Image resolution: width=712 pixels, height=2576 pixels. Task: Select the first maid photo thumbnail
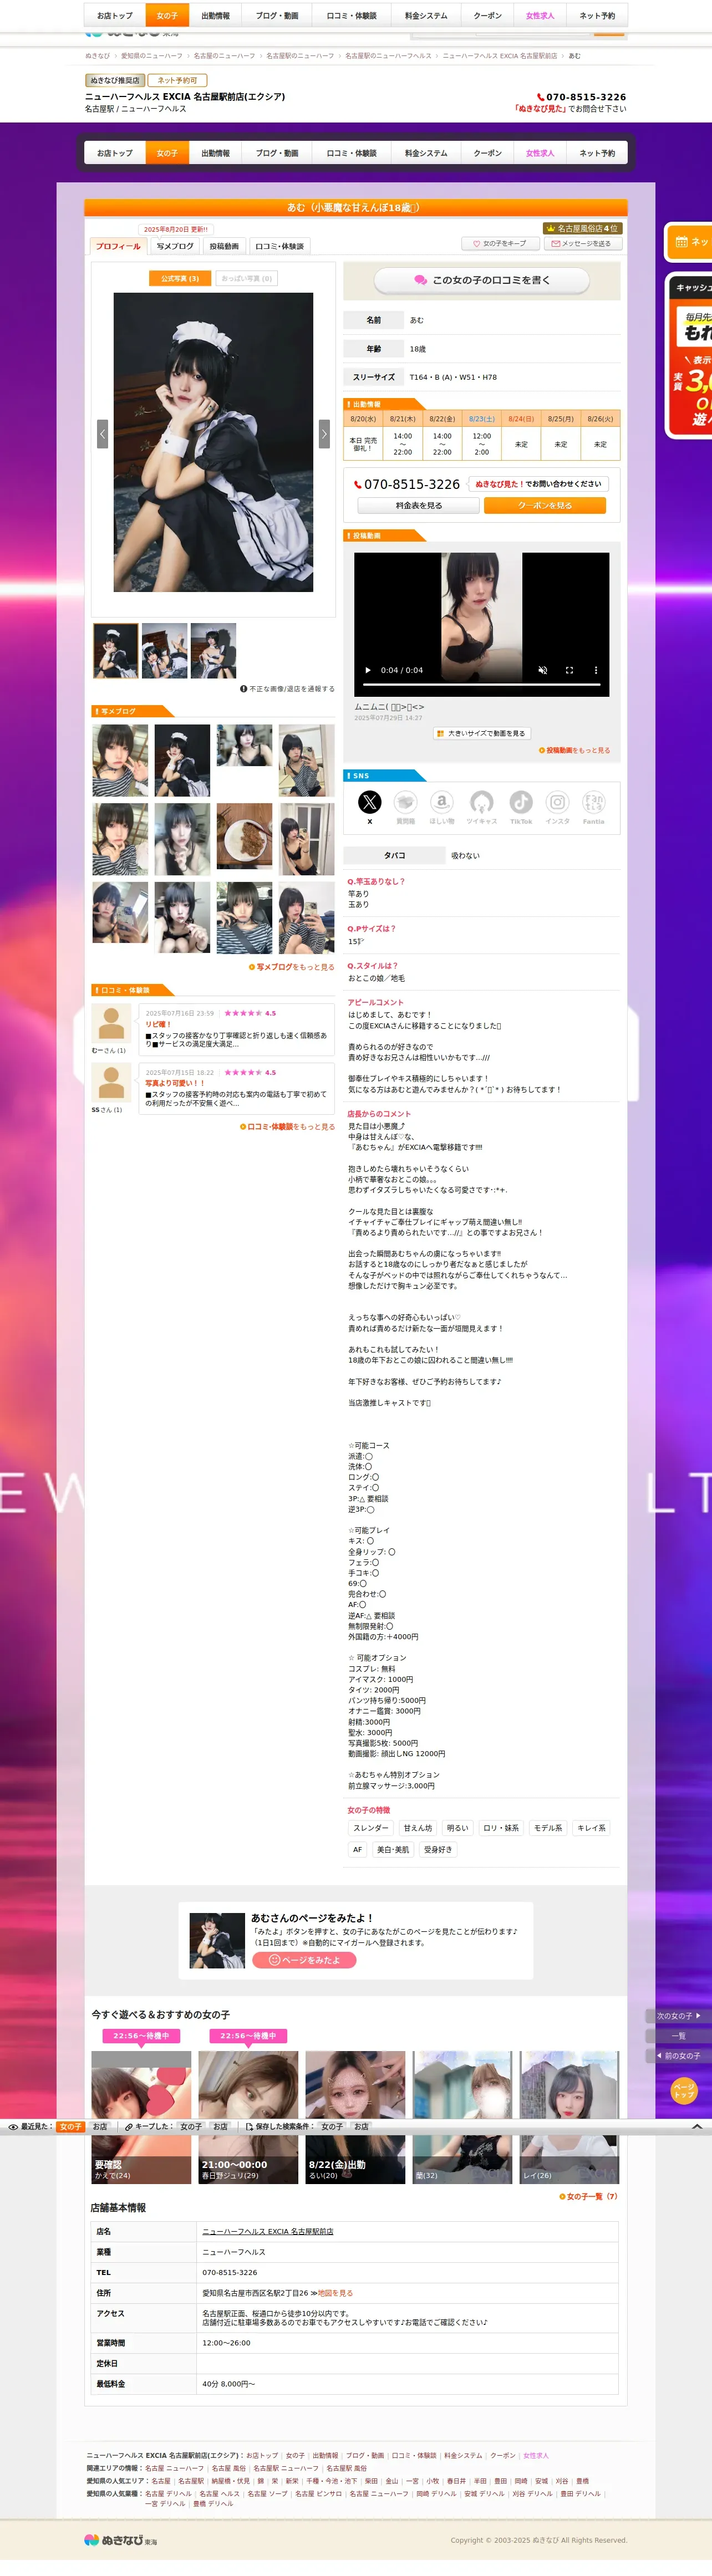115,651
